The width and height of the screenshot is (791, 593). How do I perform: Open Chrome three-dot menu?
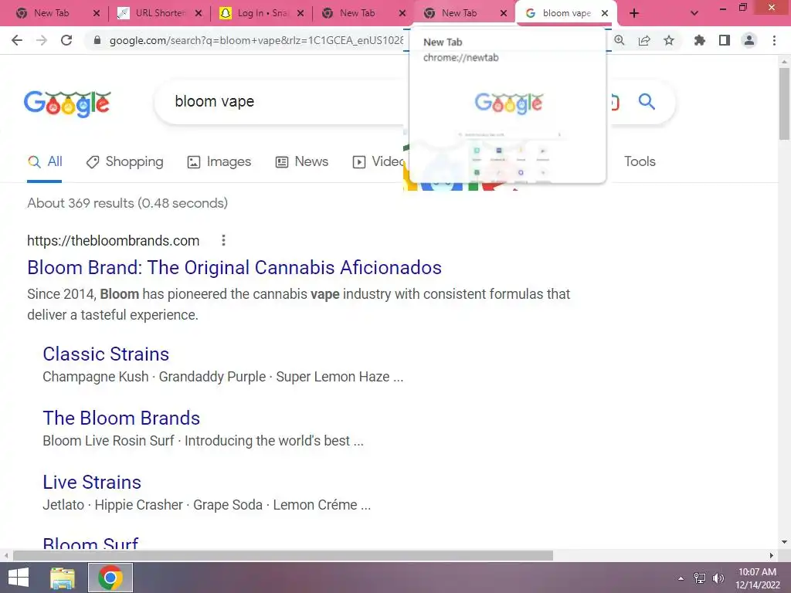(x=774, y=40)
